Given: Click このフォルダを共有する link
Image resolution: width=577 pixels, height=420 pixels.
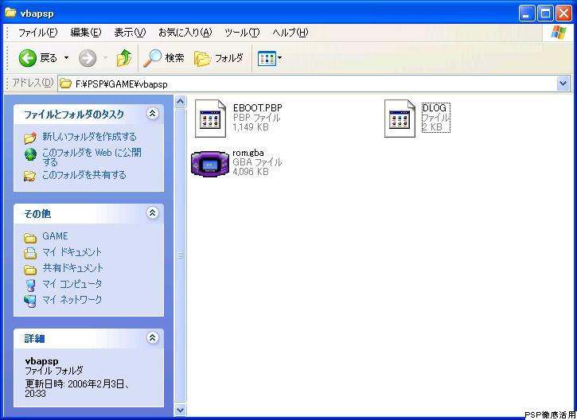Looking at the screenshot, I should coord(84,175).
